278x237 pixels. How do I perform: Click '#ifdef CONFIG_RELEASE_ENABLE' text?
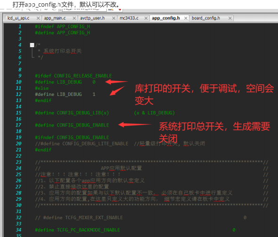tap(74, 76)
